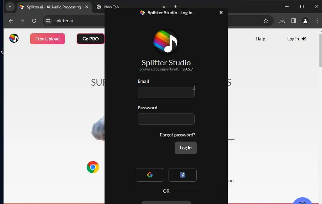Click the Email input field
This screenshot has width=322, height=204.
click(166, 92)
